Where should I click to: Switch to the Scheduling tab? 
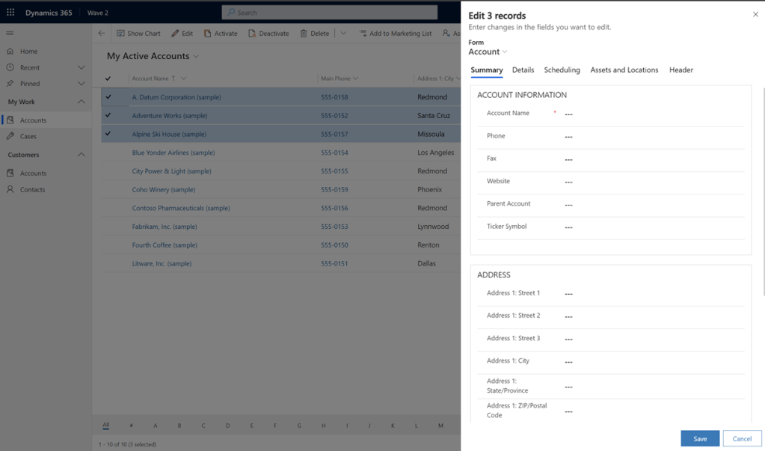pos(562,70)
